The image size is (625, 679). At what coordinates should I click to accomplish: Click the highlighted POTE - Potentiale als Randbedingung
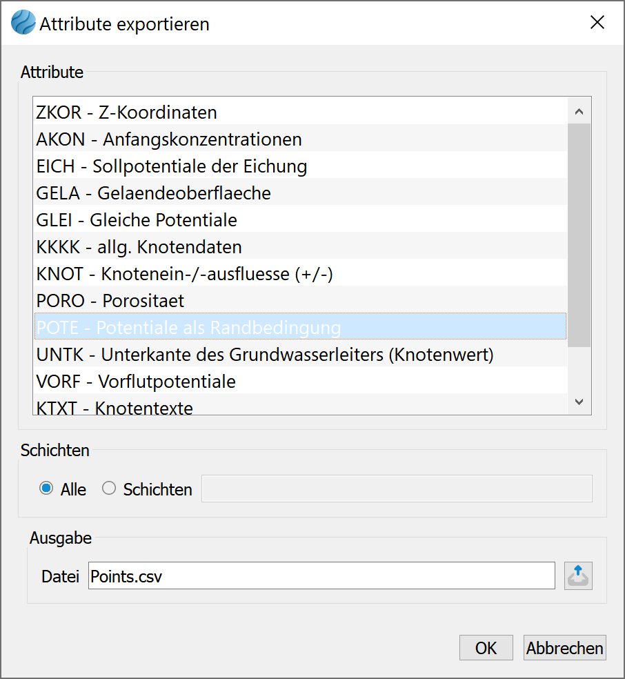(x=300, y=327)
